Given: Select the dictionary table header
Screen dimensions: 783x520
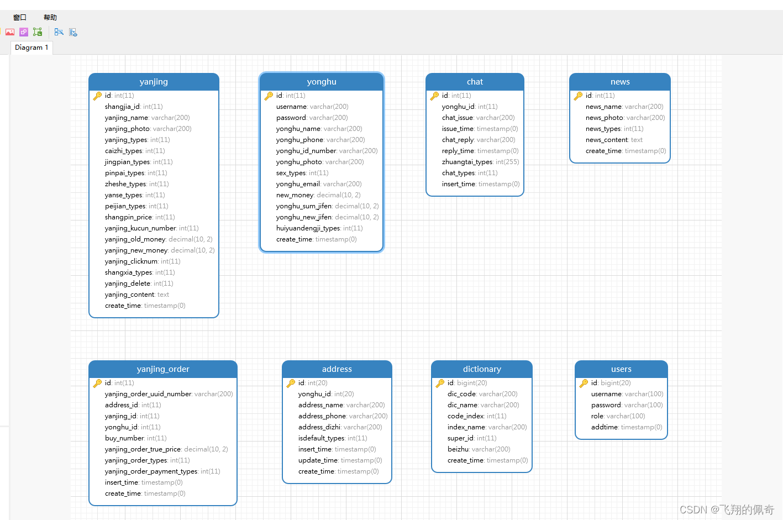Looking at the screenshot, I should point(482,369).
